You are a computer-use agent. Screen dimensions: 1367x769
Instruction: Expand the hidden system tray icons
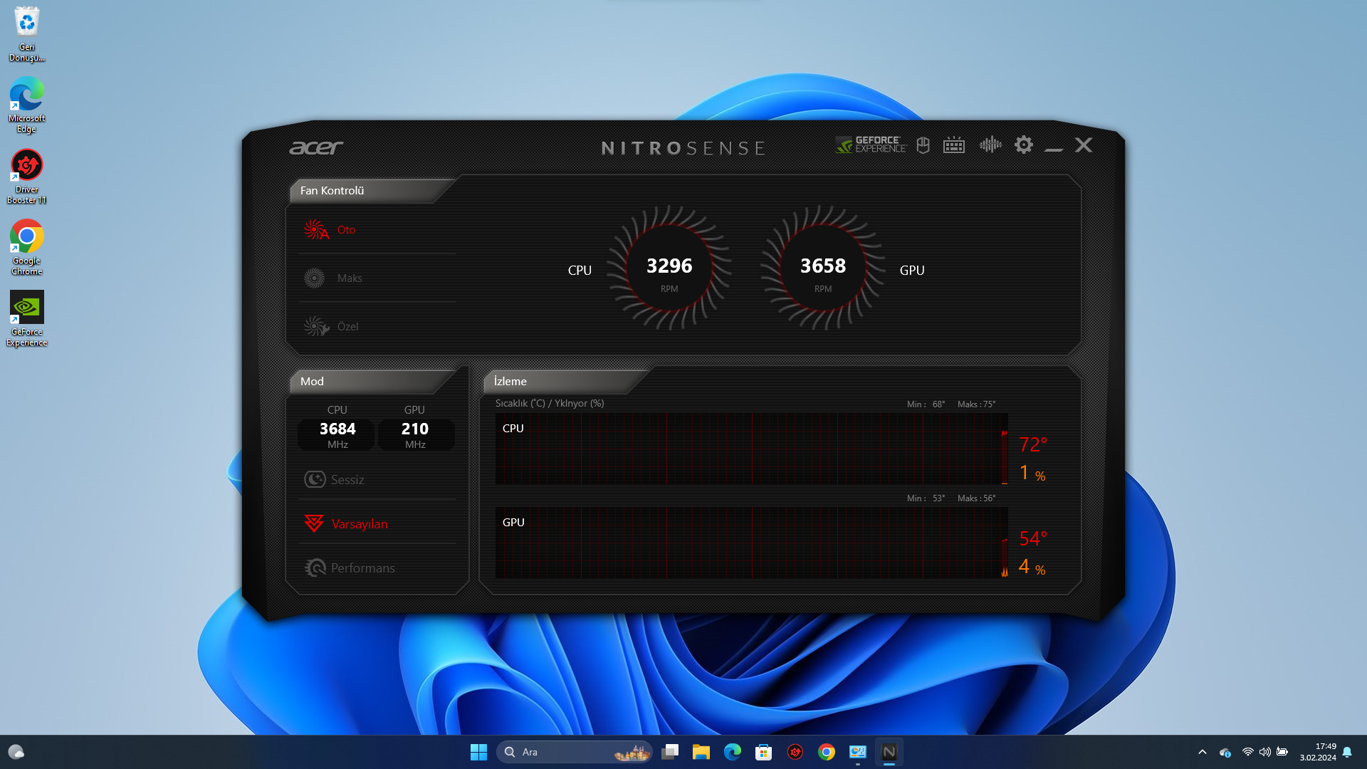click(x=1203, y=752)
